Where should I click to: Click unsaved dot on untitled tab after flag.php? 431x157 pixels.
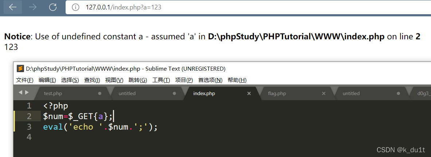pos(398,94)
